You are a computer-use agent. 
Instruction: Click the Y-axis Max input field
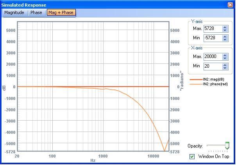213,28
